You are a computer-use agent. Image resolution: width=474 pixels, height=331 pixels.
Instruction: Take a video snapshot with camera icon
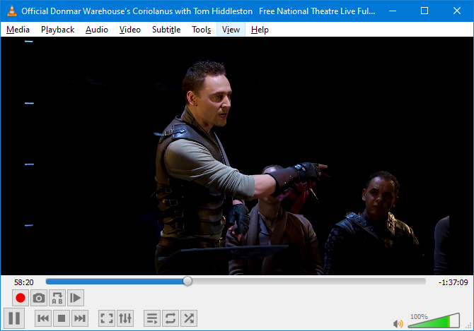coord(39,298)
